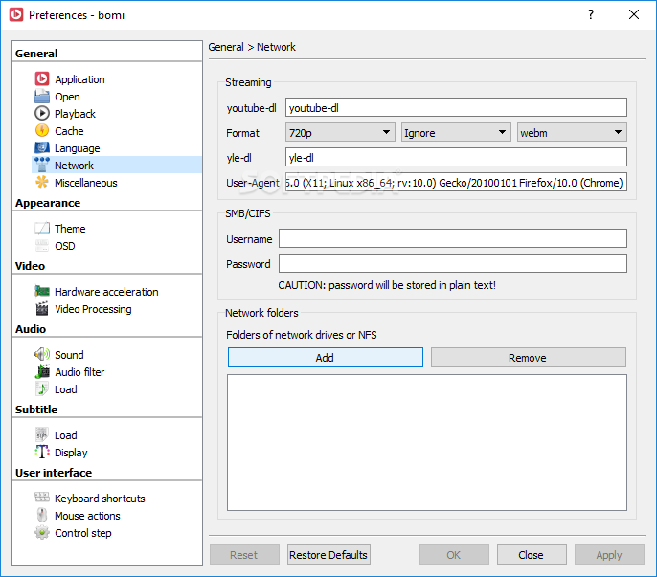Screen dimensions: 657x577
Task: Focus the youtube-dl path field
Action: 456,107
